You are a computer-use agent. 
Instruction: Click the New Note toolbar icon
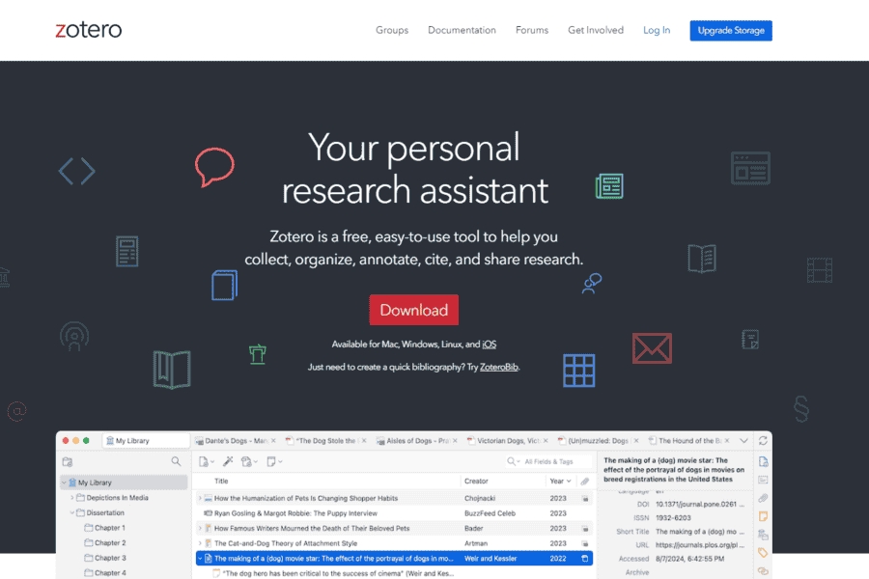[x=271, y=461]
